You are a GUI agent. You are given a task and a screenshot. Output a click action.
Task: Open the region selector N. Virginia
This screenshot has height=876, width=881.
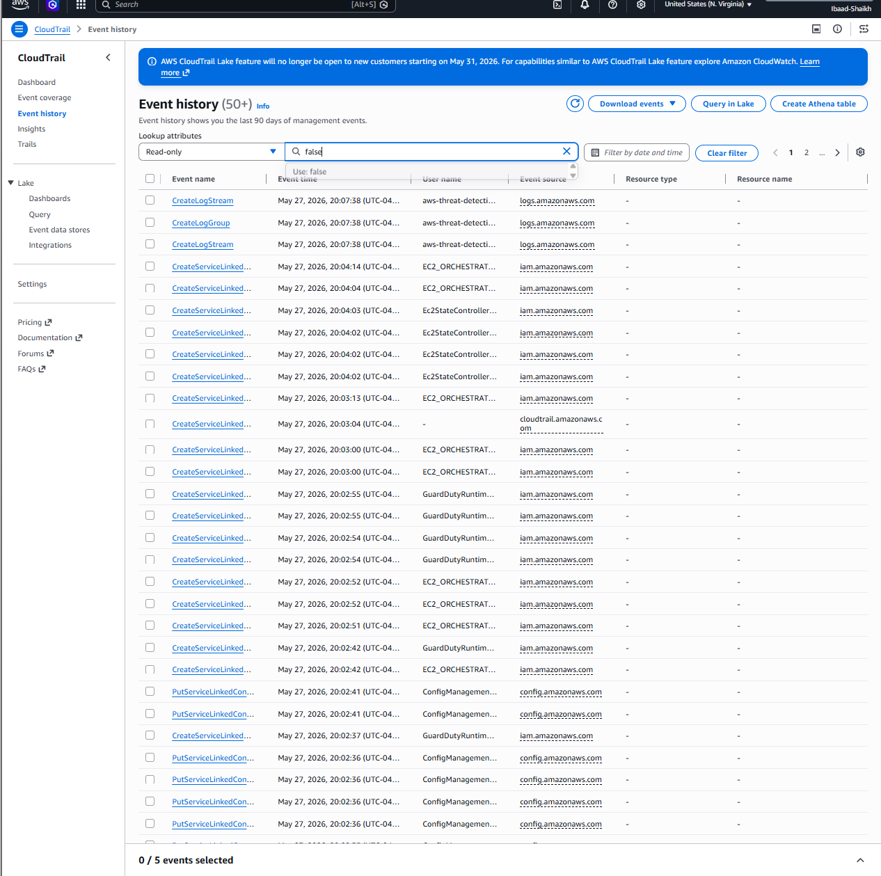tap(708, 4)
